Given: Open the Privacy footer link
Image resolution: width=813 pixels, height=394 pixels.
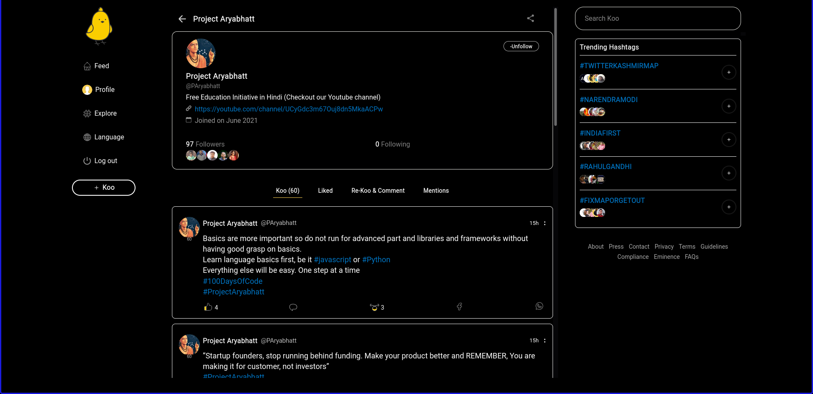Looking at the screenshot, I should point(664,247).
